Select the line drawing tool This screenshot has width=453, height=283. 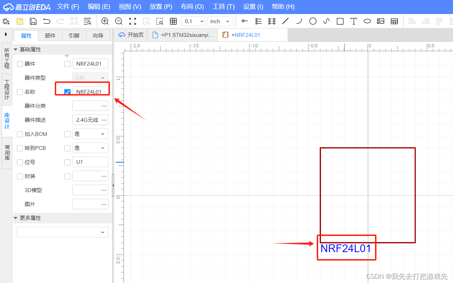point(285,21)
